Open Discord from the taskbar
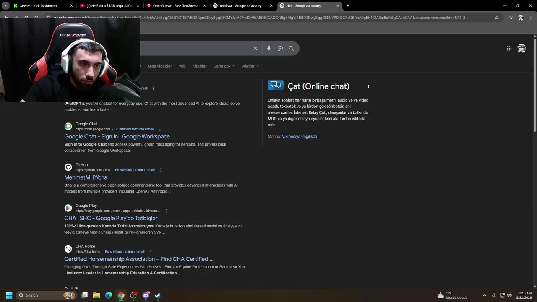The height and width of the screenshot is (302, 537). pyautogui.click(x=146, y=295)
